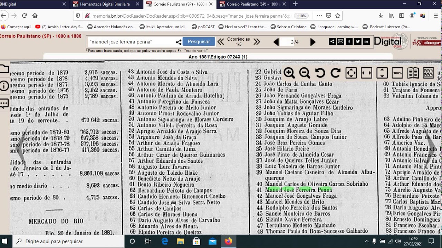The height and width of the screenshot is (248, 442).
Task: Set page zoom to 100%
Action: pos(397,73)
